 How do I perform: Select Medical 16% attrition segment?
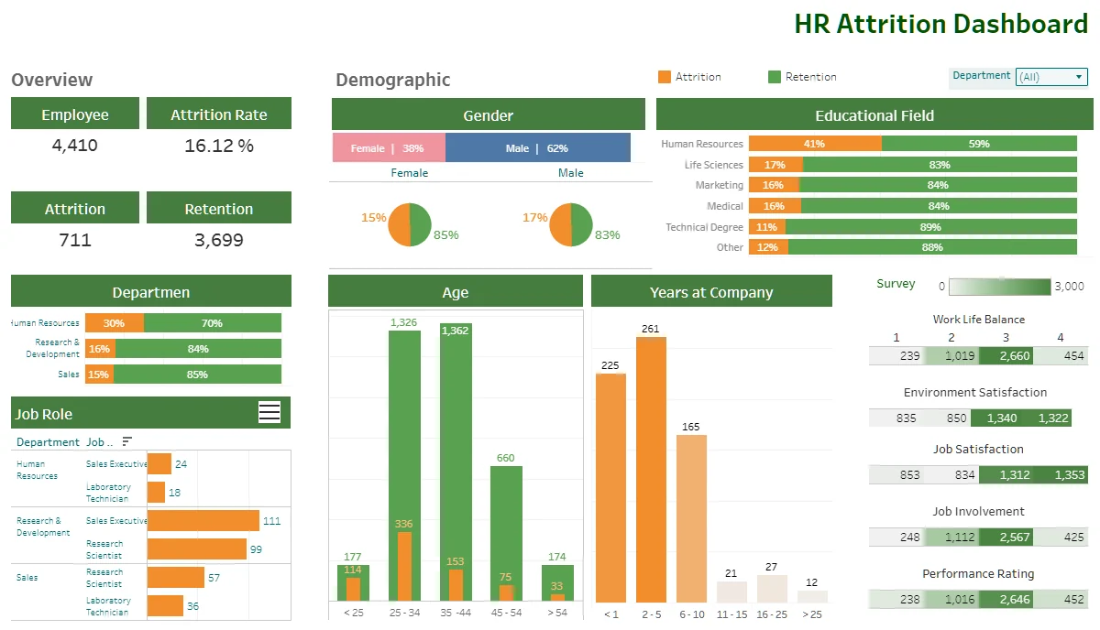click(x=775, y=206)
